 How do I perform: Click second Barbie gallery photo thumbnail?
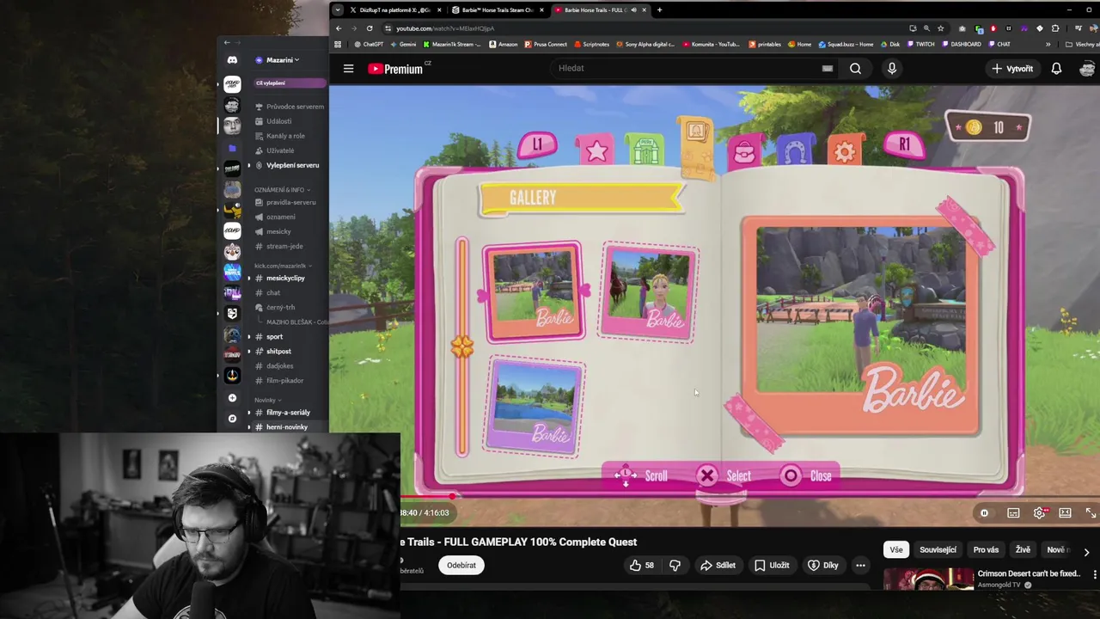[649, 292]
